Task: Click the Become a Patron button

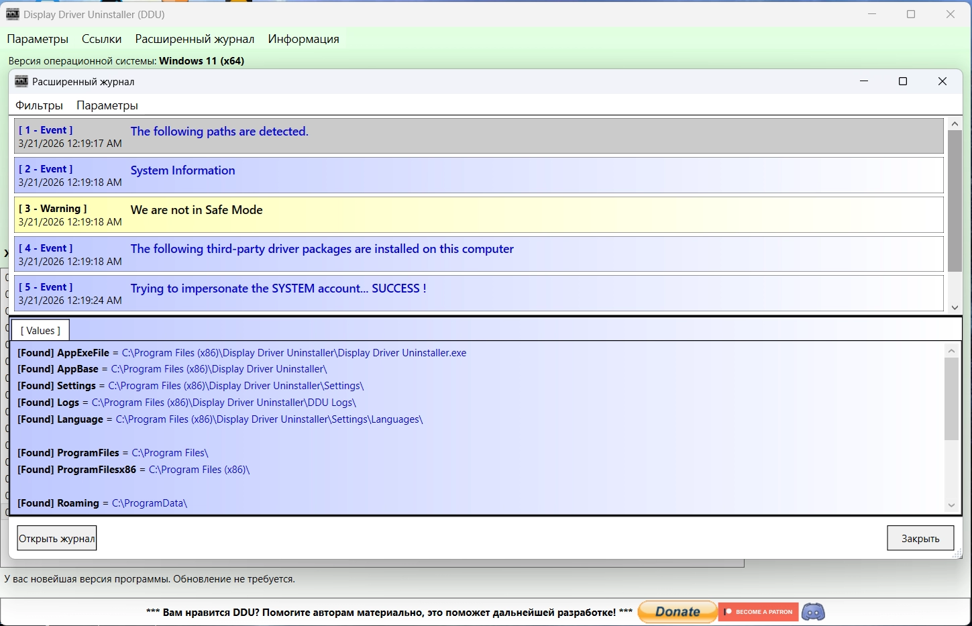Action: point(758,612)
